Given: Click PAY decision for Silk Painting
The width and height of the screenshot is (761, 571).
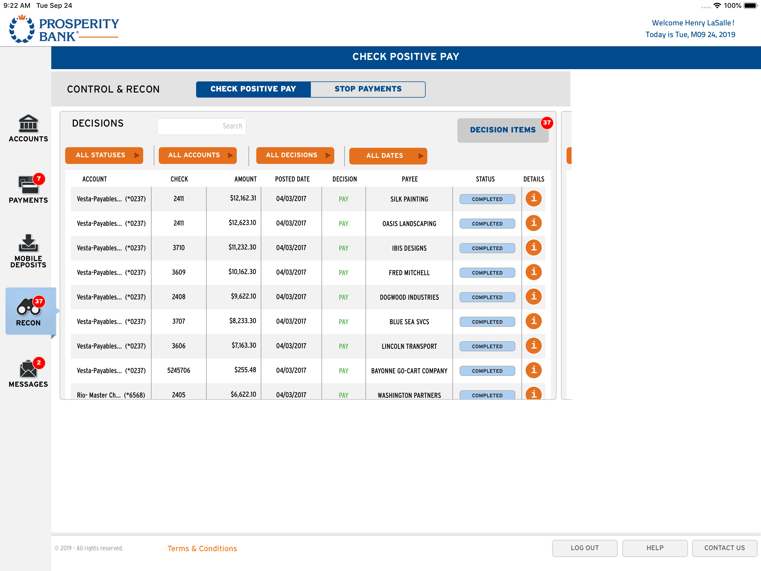Looking at the screenshot, I should click(x=344, y=199).
